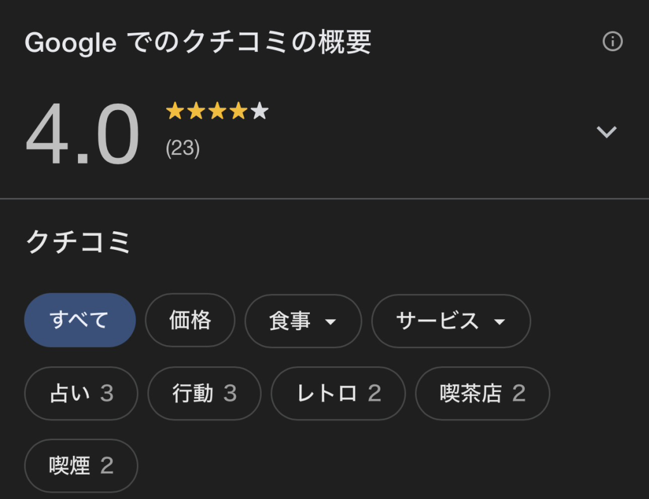The width and height of the screenshot is (649, 499).
Task: Select the すべて filter chip
Action: point(80,320)
